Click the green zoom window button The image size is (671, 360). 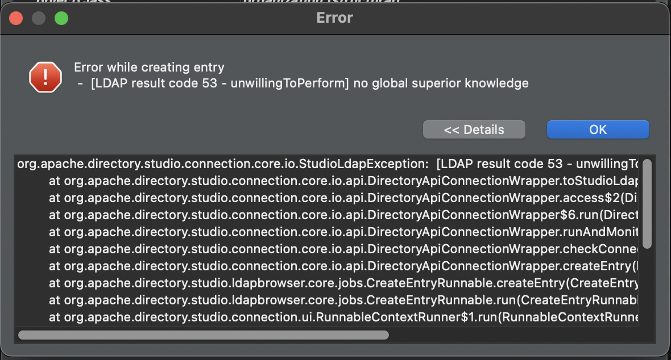click(x=61, y=18)
